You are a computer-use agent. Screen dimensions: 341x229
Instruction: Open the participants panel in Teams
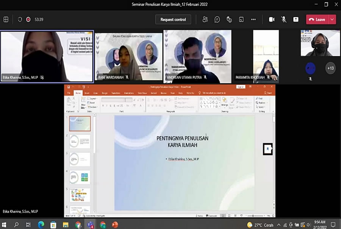click(205, 19)
